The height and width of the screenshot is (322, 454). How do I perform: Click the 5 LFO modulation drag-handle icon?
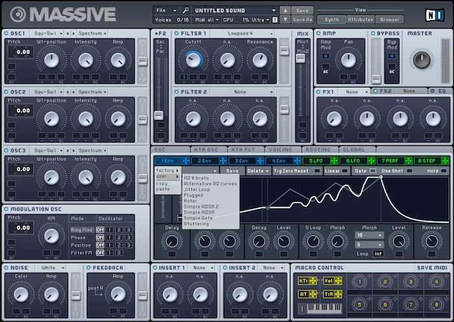pos(334,160)
